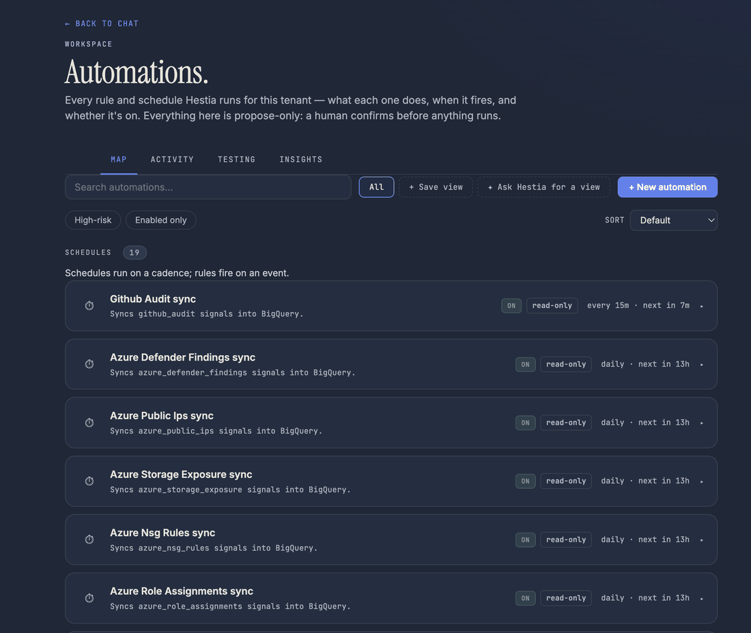Image resolution: width=751 pixels, height=633 pixels.
Task: Click the clock icon for Azure Nsg Rules sync
Action: 89,539
